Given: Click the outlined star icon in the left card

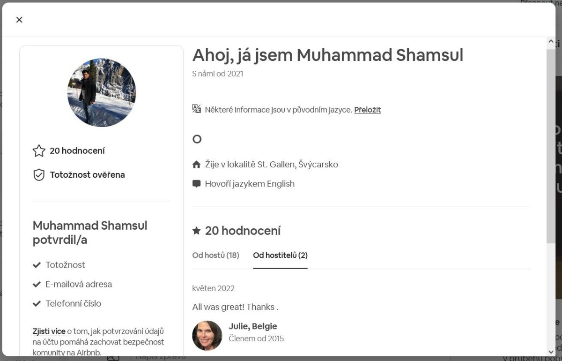Looking at the screenshot, I should click(x=38, y=150).
